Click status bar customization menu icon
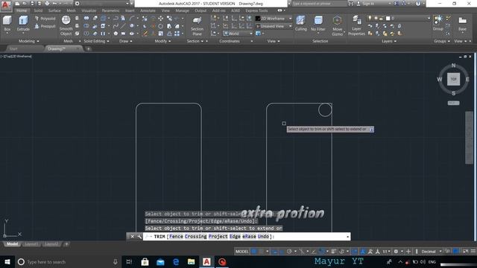Viewport: 477px width, 268px height. tap(473, 252)
